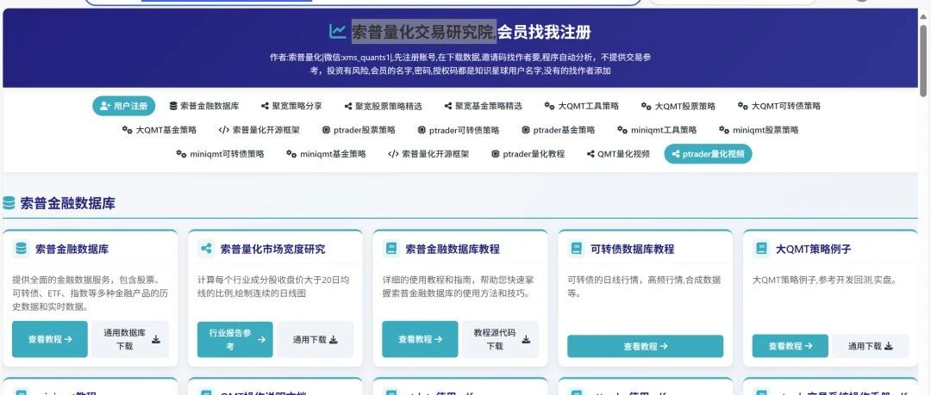Go to 聚宽股票策略精选

(x=383, y=106)
